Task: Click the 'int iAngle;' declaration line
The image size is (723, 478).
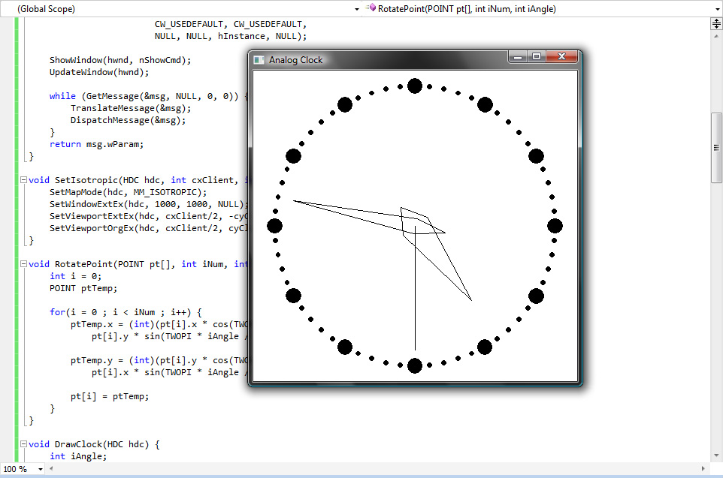Action: (x=78, y=456)
